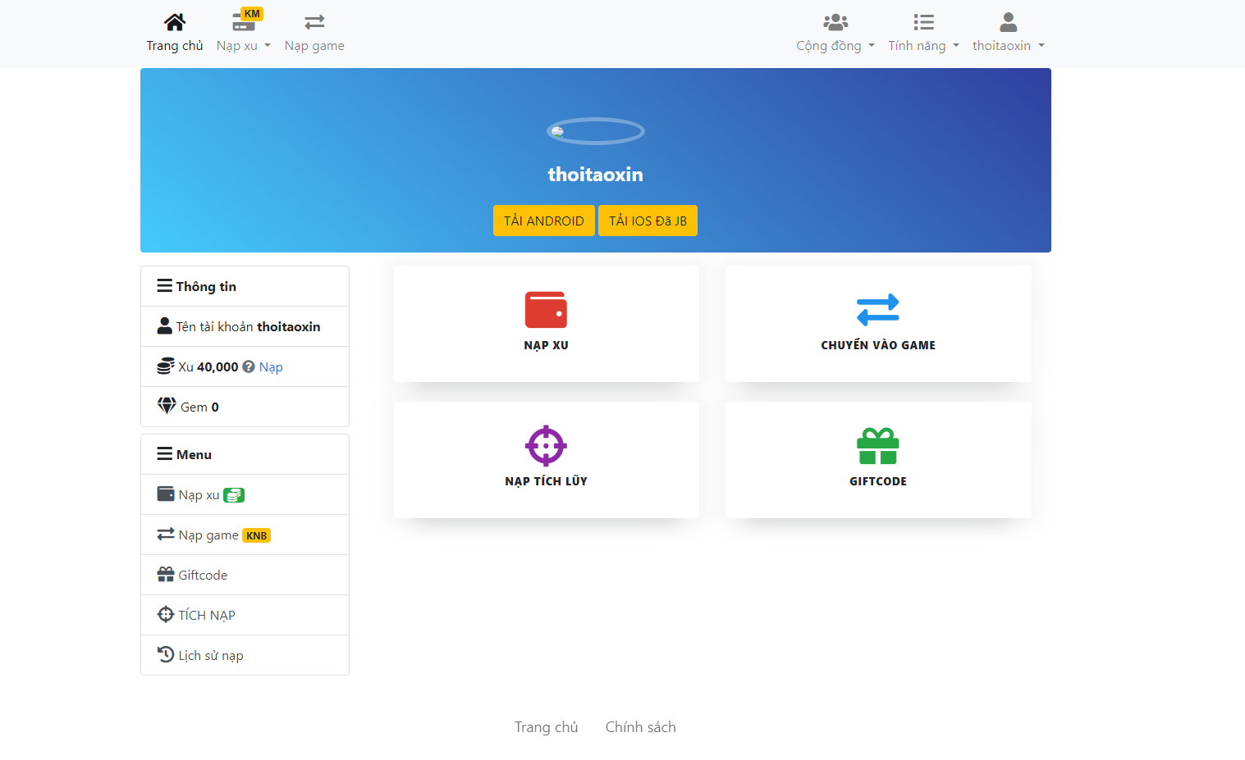
Task: Click the Thông tin panel header text
Action: [x=206, y=286]
